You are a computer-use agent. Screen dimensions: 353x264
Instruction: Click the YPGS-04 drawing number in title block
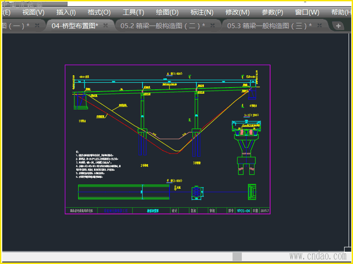[x=244, y=211]
